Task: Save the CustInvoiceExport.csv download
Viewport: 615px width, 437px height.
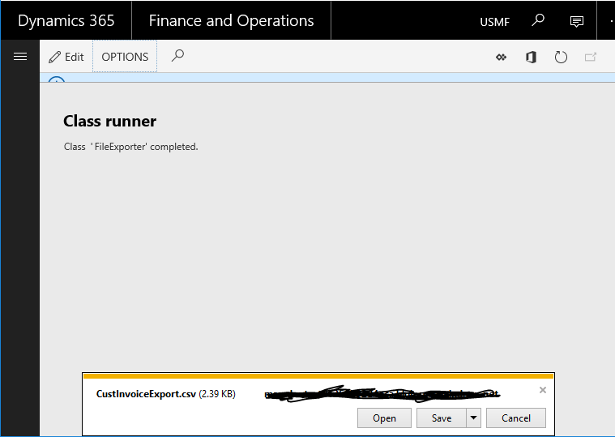Action: 441,418
